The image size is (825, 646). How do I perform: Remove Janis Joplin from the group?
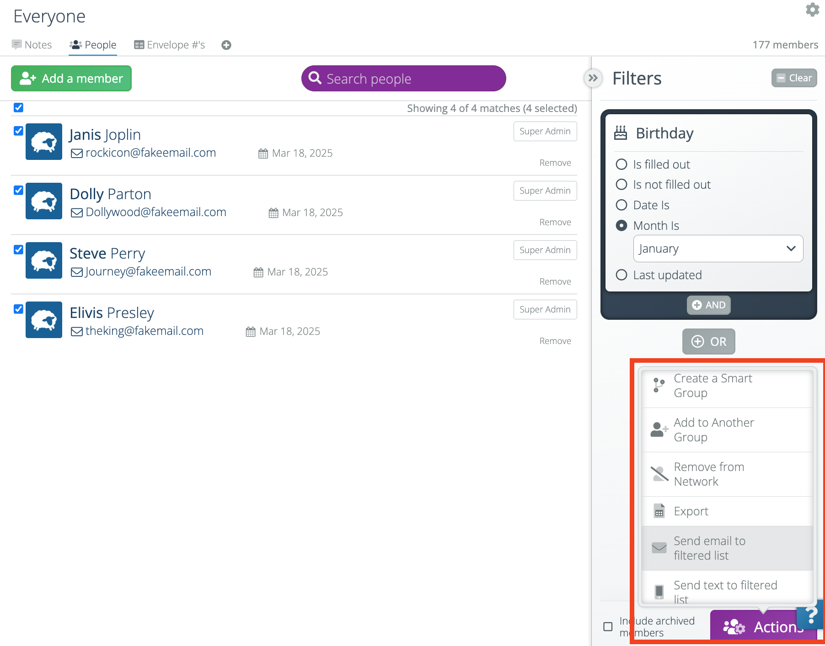[x=555, y=163]
